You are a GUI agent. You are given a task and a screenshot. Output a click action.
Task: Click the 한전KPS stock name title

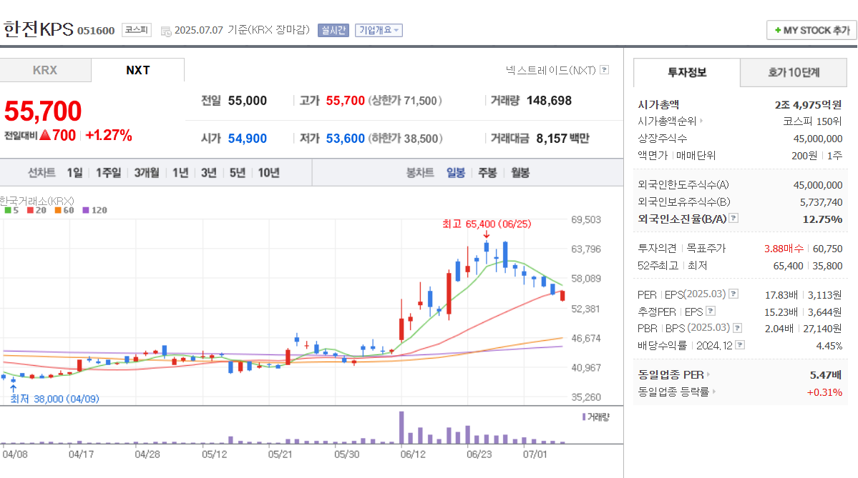(39, 29)
